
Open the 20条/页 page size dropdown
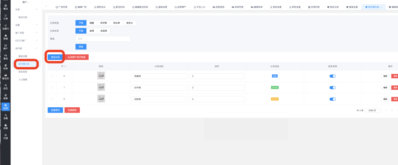pos(373,110)
